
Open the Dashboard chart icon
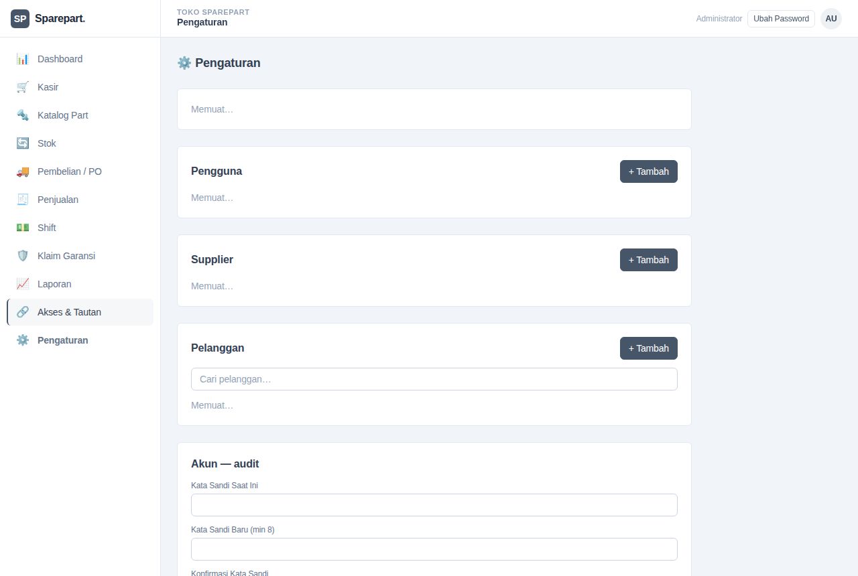coord(23,59)
